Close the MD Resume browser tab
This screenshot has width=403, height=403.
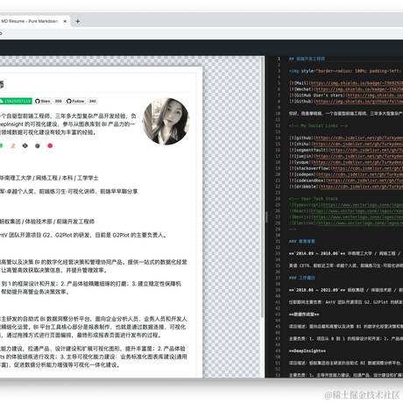pyautogui.click(x=65, y=21)
